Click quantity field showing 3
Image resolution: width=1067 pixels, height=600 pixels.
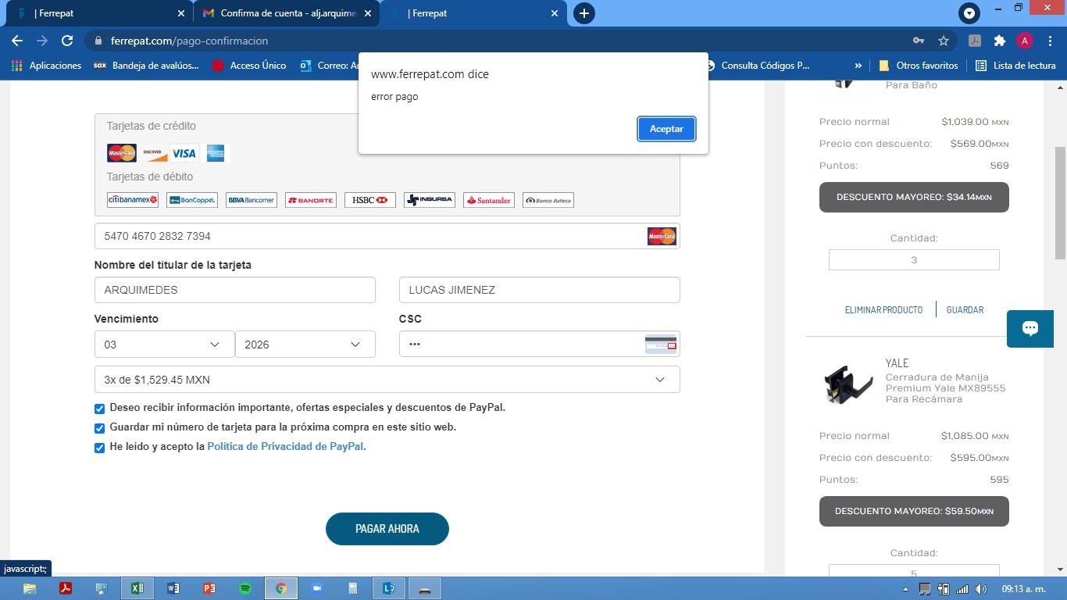(914, 260)
